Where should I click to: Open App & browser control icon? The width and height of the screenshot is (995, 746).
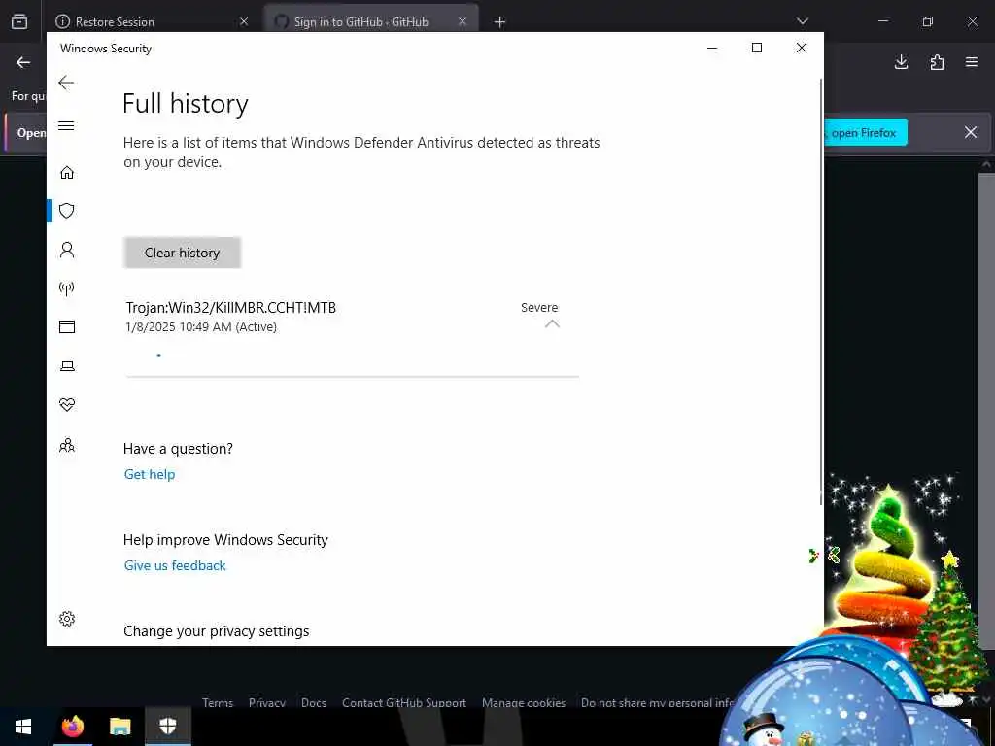coord(67,326)
